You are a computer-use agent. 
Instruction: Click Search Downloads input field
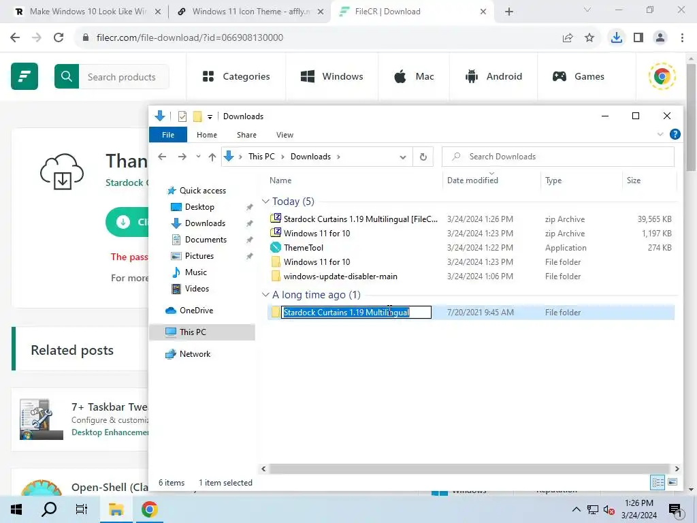point(558,157)
